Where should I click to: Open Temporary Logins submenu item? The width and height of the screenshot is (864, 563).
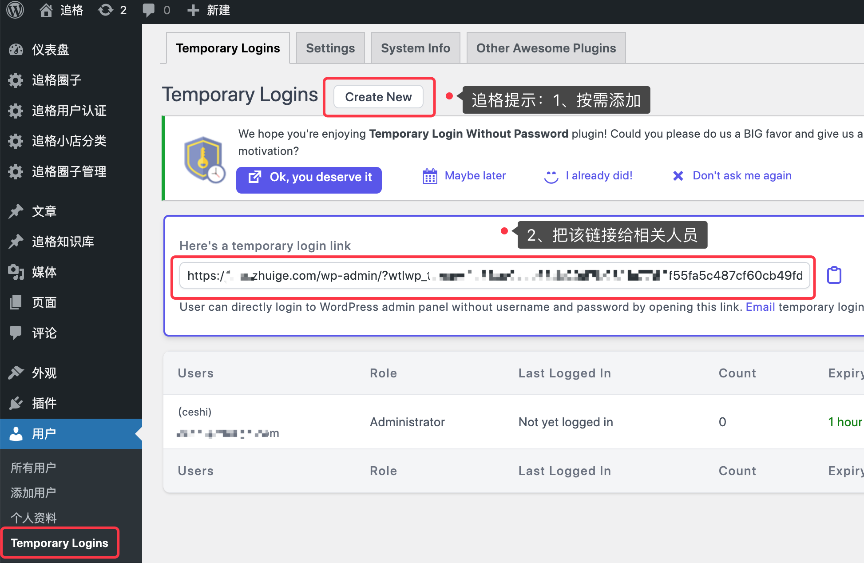[59, 543]
